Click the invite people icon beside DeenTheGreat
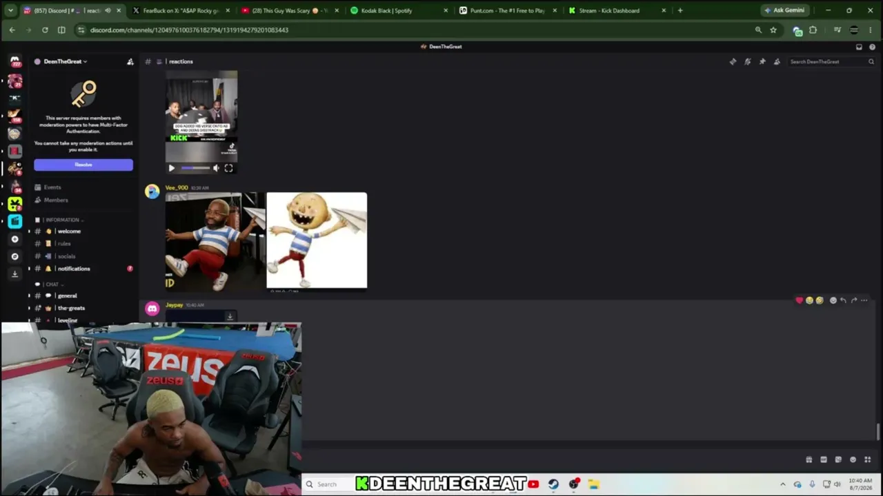 (130, 61)
